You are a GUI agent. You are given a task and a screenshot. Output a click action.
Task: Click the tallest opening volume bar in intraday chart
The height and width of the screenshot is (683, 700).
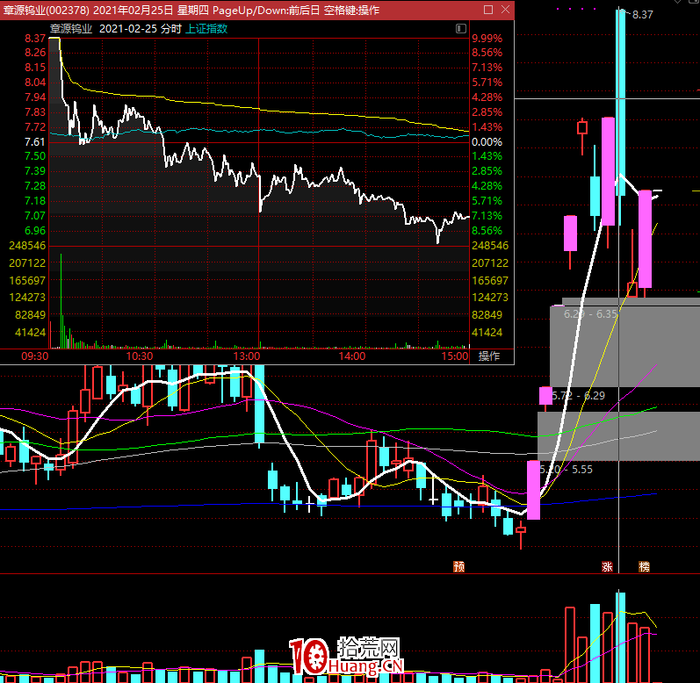61,301
